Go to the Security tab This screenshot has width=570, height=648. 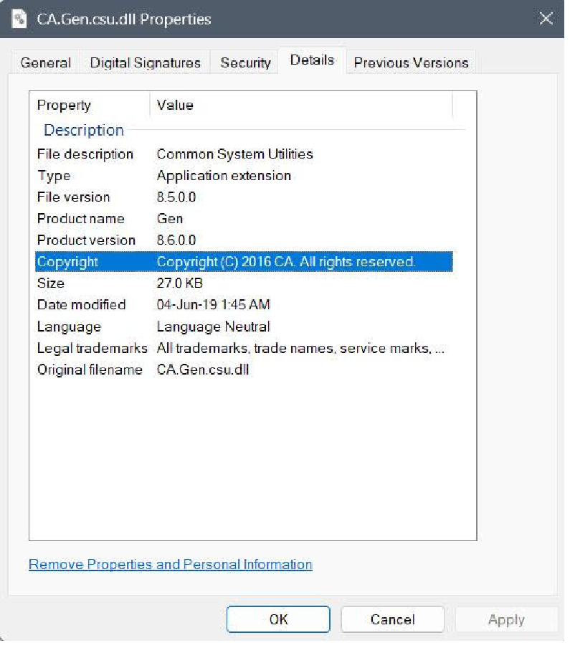[245, 63]
